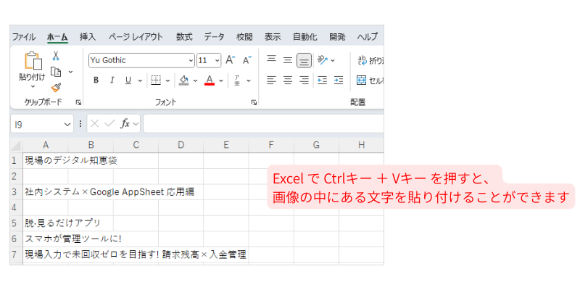The height and width of the screenshot is (290, 580).
Task: Open the Font group dialog launcher
Action: pyautogui.click(x=254, y=102)
